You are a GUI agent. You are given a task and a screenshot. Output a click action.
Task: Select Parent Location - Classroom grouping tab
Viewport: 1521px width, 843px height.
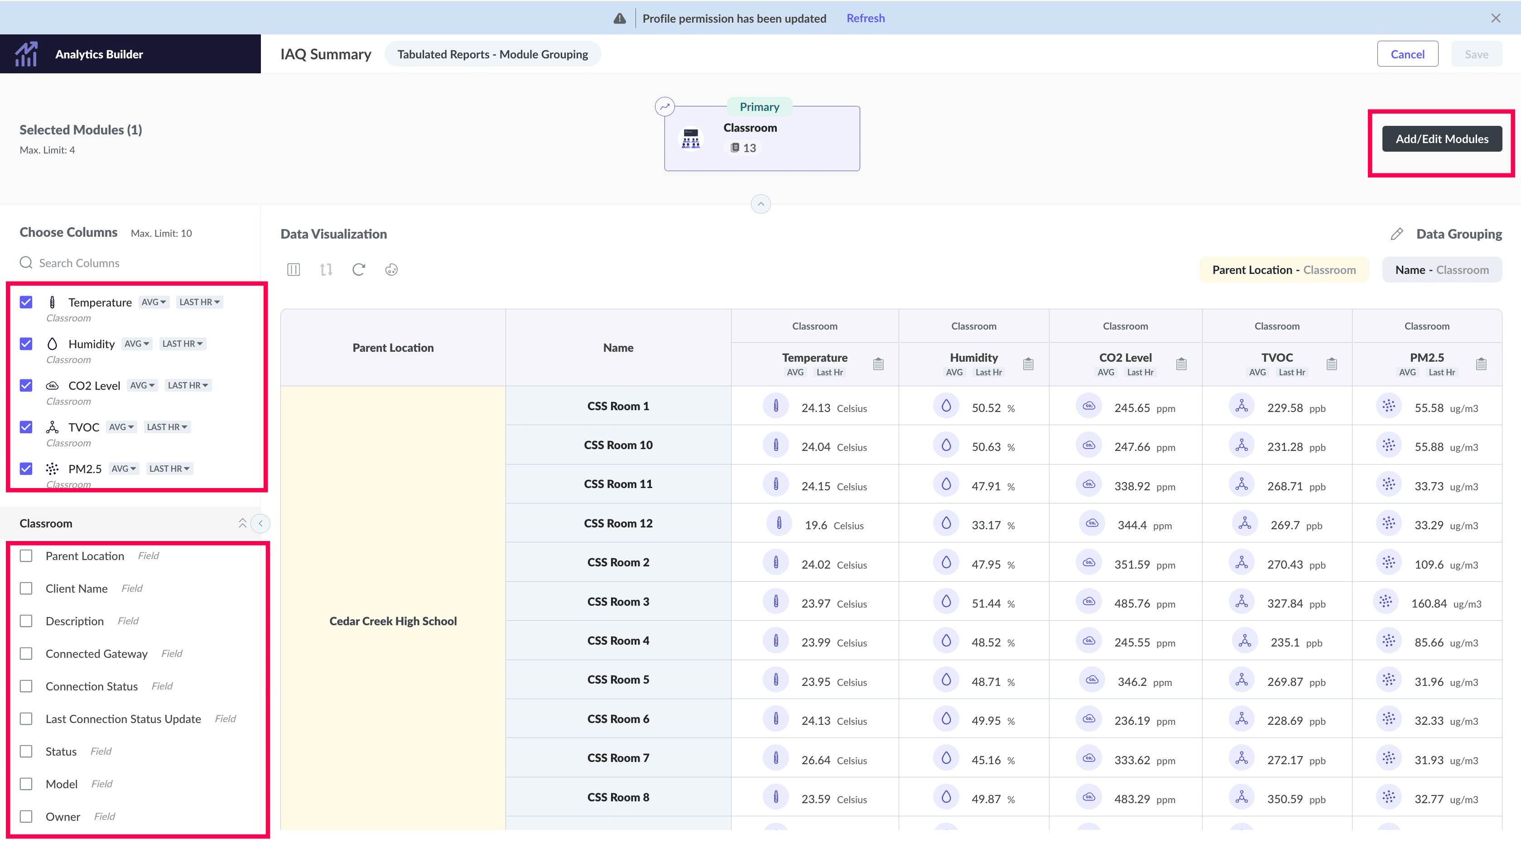pos(1284,270)
